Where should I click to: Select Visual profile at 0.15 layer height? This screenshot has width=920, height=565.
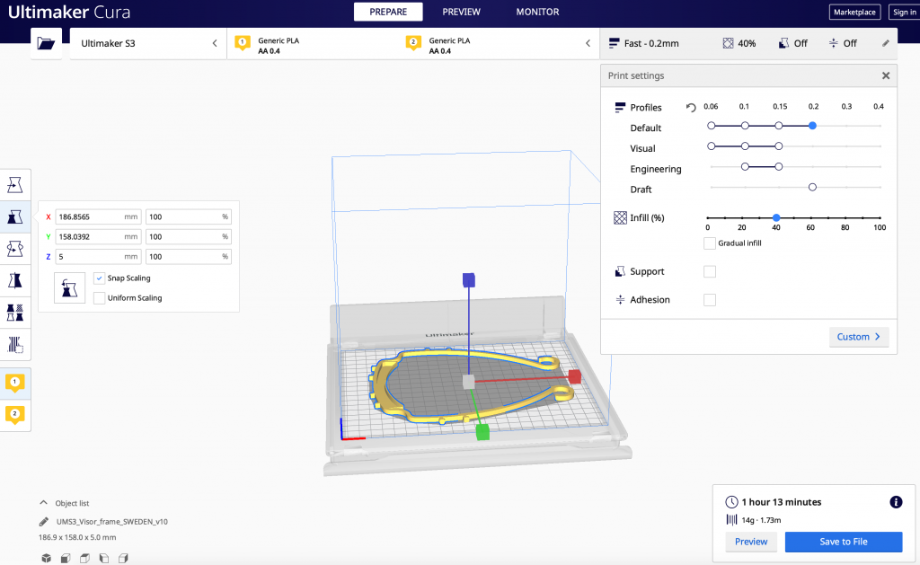click(779, 146)
